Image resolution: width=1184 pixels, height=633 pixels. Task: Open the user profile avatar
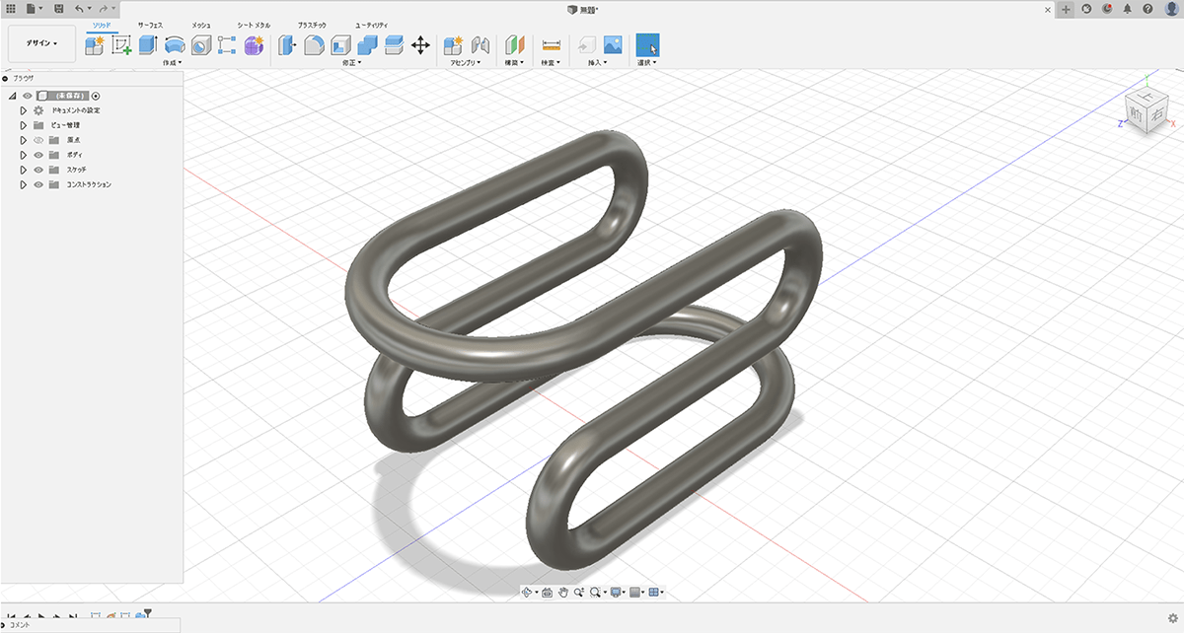coord(1170,8)
